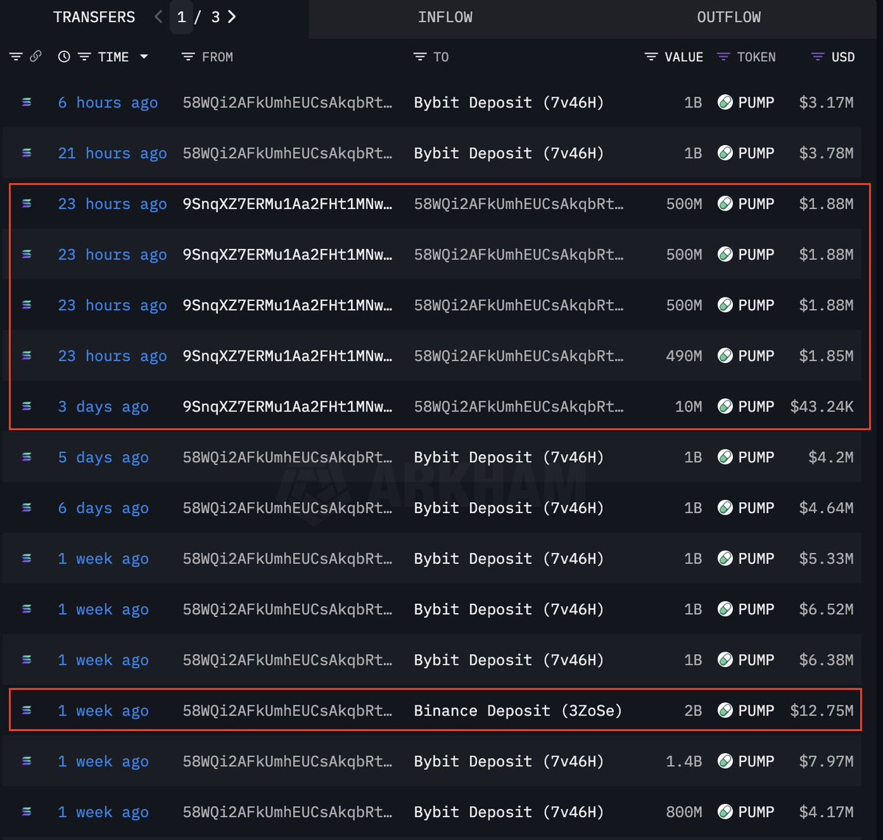Select the $6.52M USD value
Image resolution: width=883 pixels, height=840 pixels.
[826, 610]
